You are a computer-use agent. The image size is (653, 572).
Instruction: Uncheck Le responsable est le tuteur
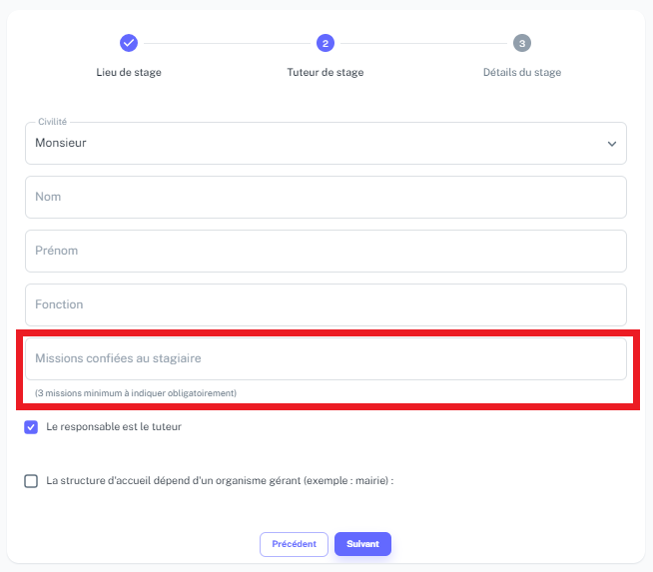point(31,427)
